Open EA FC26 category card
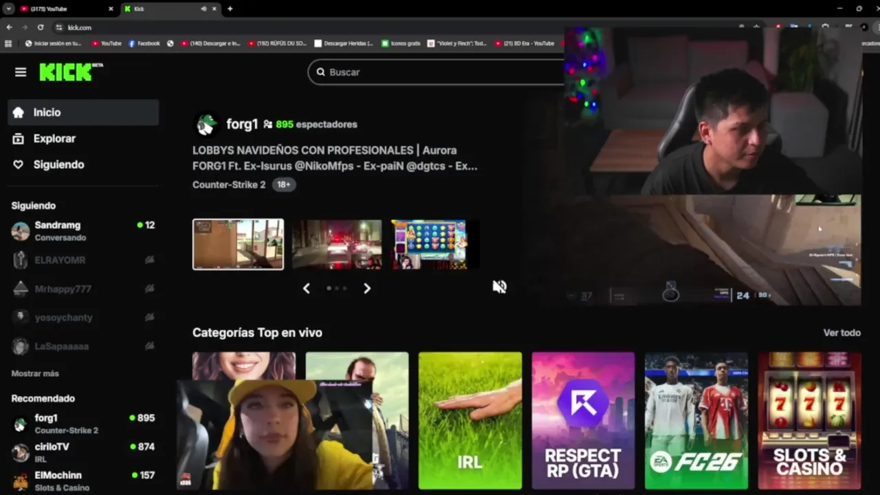880x495 pixels. [x=696, y=421]
